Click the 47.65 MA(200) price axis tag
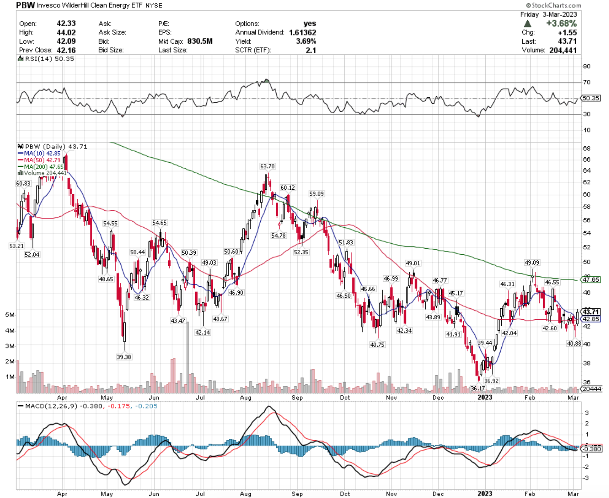 point(591,280)
